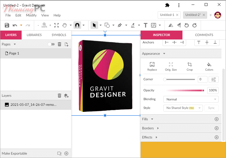This screenshot has height=158, width=226.
Task: Add a new page
Action: coord(66,44)
